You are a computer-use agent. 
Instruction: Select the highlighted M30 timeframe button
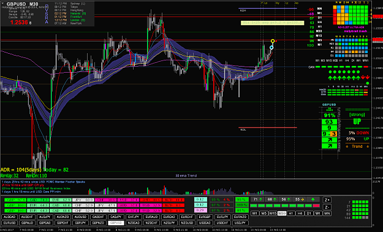click(282, 214)
